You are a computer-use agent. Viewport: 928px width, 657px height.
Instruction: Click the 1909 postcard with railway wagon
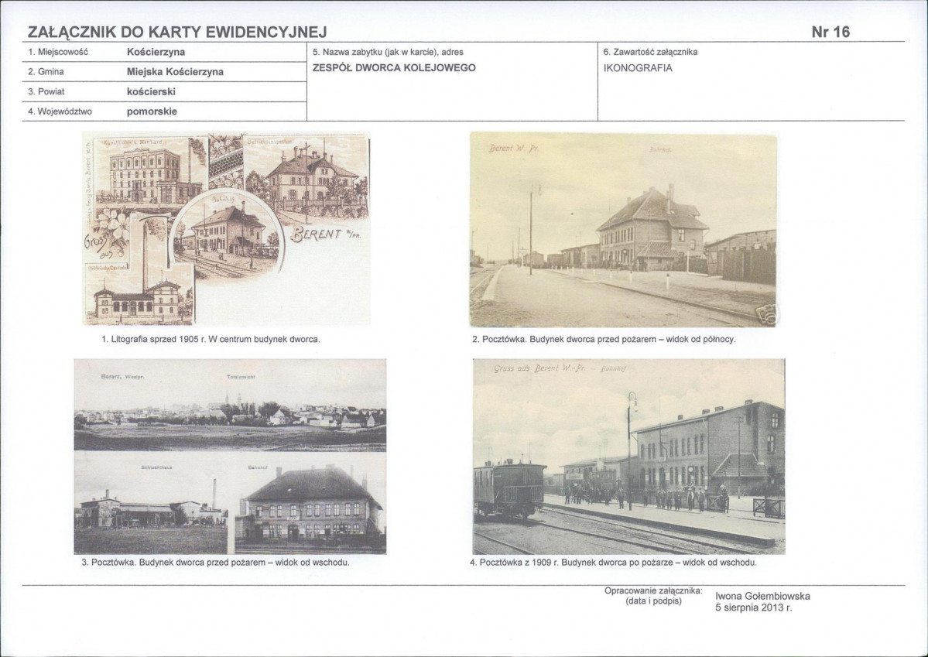tap(628, 456)
